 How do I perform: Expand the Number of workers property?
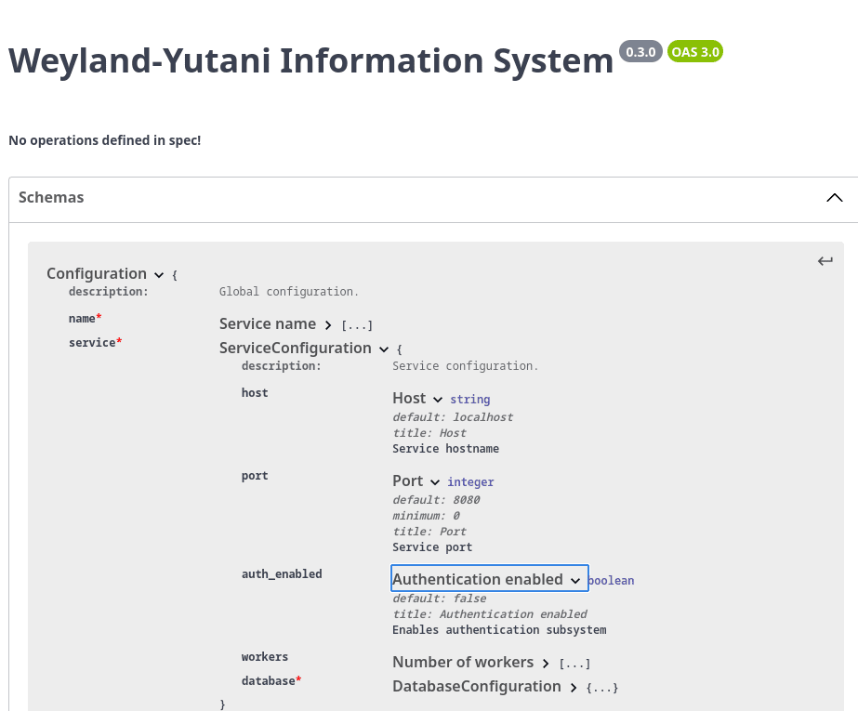pyautogui.click(x=546, y=664)
